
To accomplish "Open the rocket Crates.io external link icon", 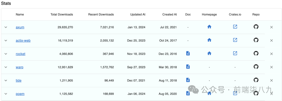I will pyautogui.click(x=235, y=53).
